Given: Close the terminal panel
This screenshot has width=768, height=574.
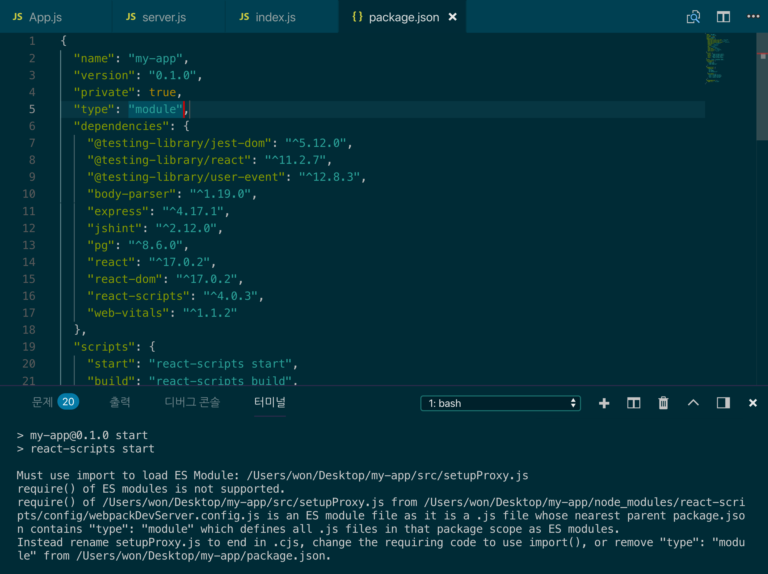Looking at the screenshot, I should (x=753, y=403).
